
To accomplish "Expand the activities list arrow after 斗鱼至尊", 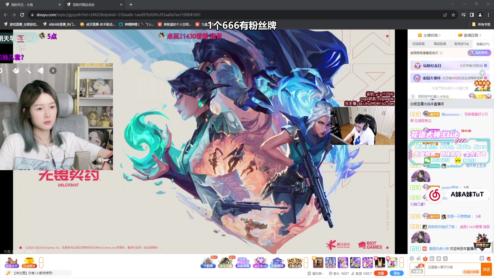I will pos(306,263).
